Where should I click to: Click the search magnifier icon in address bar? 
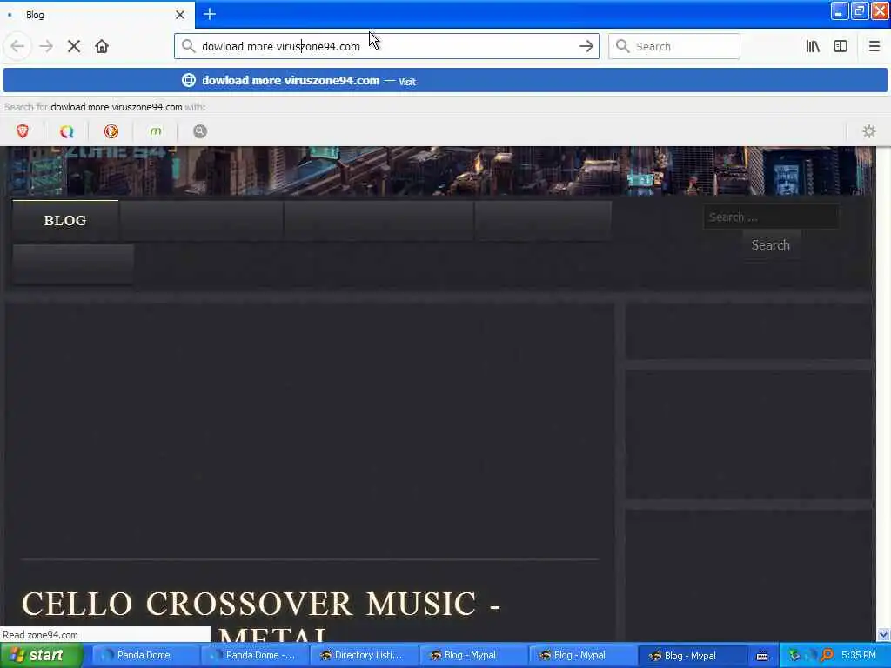pyautogui.click(x=189, y=46)
